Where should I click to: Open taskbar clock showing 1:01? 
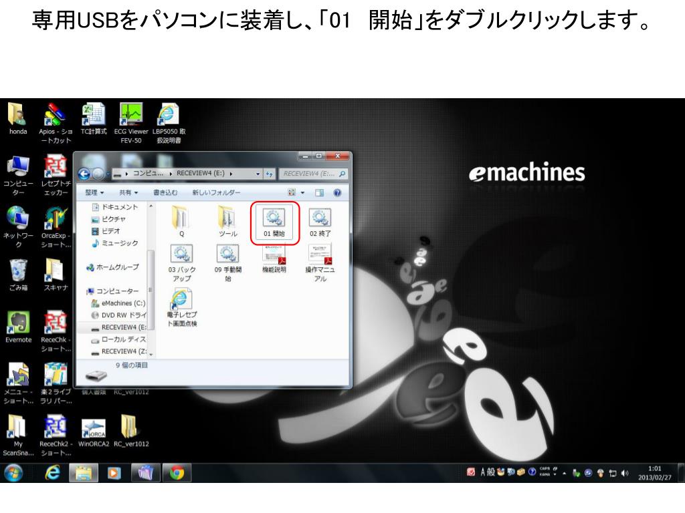coord(654,473)
